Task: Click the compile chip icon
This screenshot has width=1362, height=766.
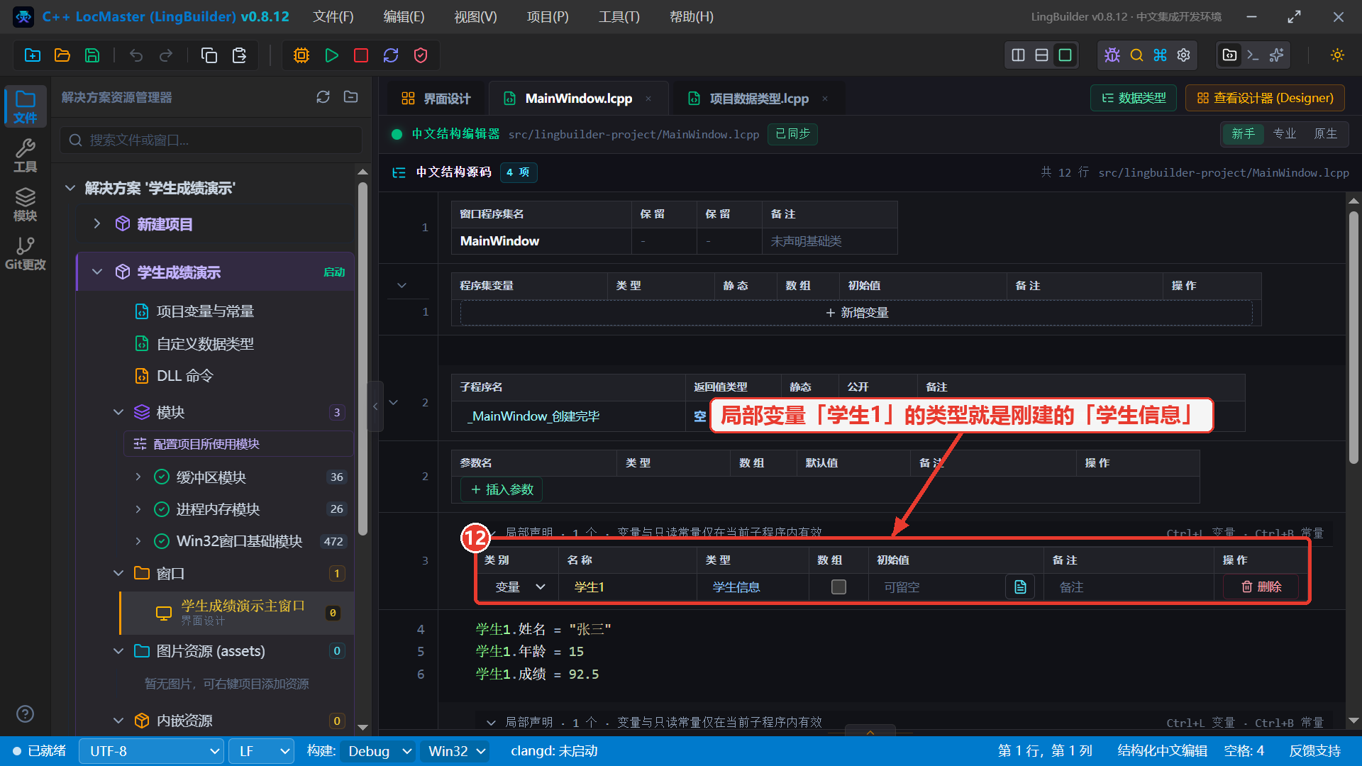Action: [301, 55]
